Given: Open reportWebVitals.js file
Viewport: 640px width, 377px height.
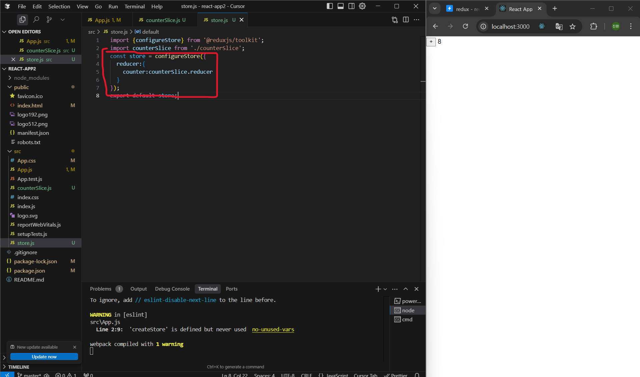Looking at the screenshot, I should point(39,225).
